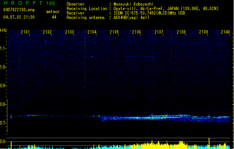Click the tall yellow intensity spike near 2139
The image size is (234, 149).
[209, 143]
